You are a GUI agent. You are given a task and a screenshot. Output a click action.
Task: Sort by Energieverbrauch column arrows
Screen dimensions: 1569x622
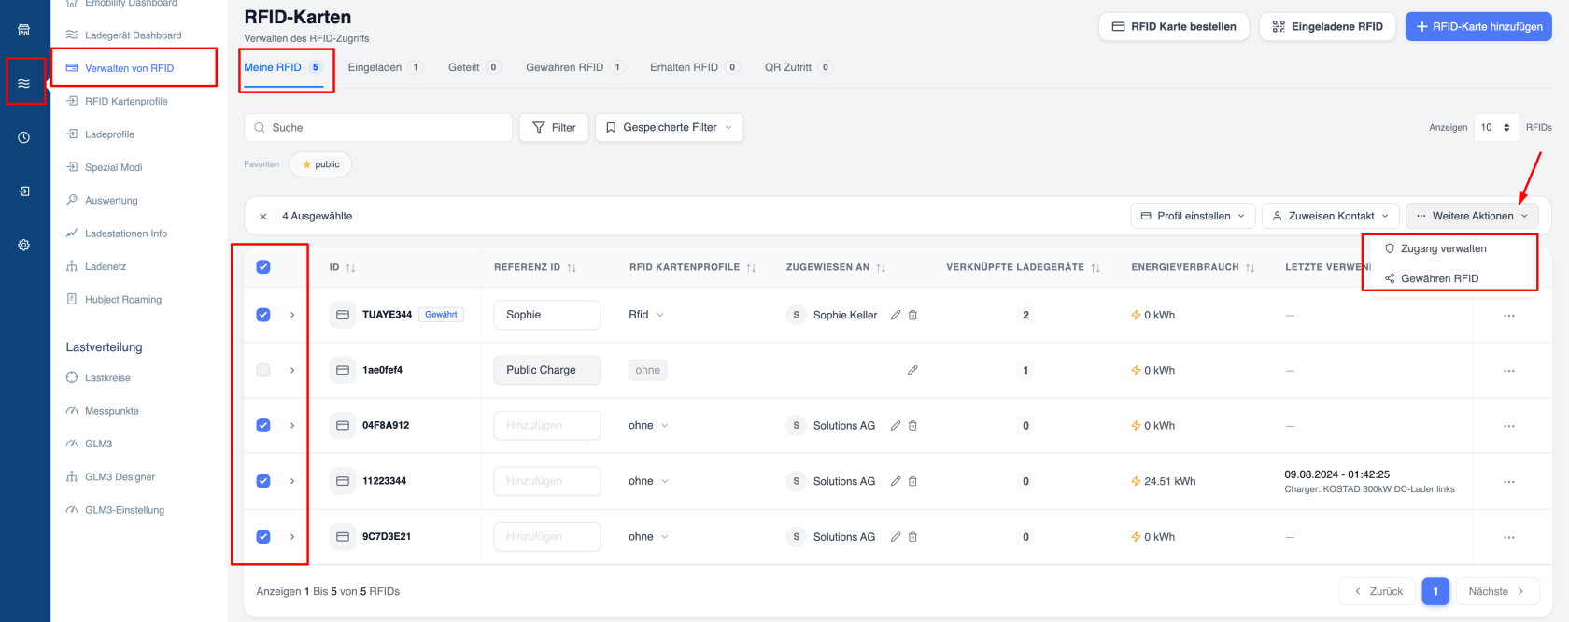click(1250, 268)
